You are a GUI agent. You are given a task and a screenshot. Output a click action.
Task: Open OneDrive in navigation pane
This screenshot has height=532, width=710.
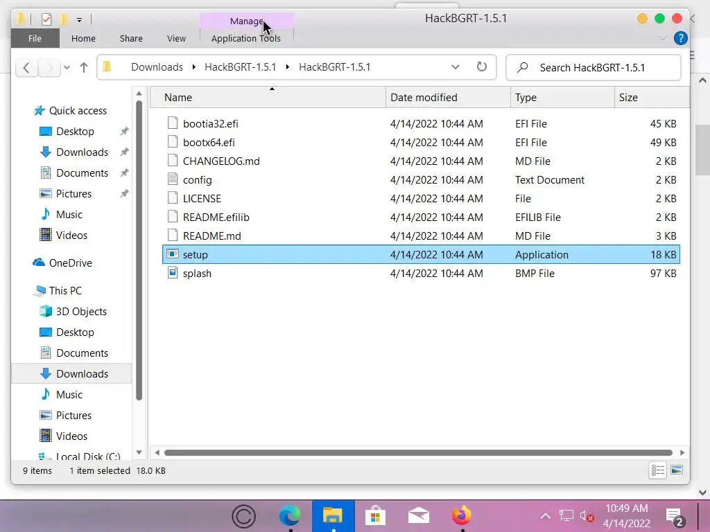[x=70, y=263]
